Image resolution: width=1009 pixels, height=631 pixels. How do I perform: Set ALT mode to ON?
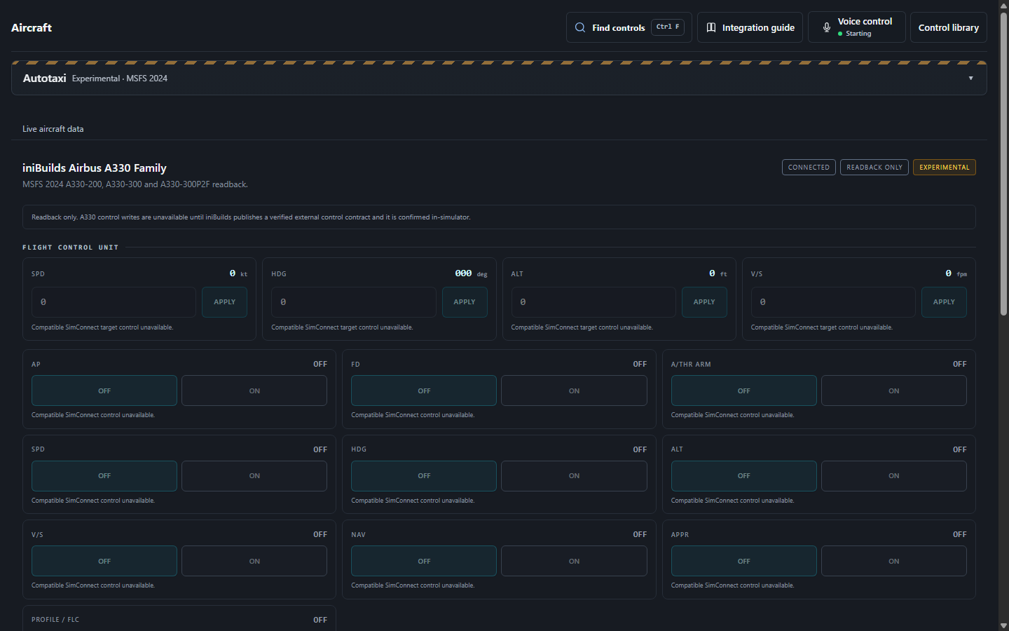(894, 476)
